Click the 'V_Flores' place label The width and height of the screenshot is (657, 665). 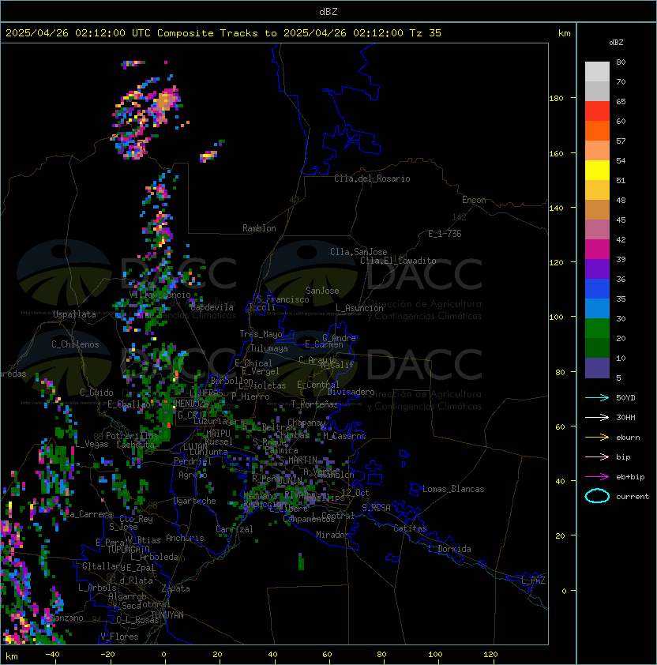coord(119,637)
